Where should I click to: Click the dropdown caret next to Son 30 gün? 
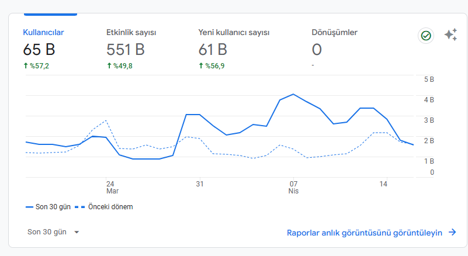pos(77,232)
